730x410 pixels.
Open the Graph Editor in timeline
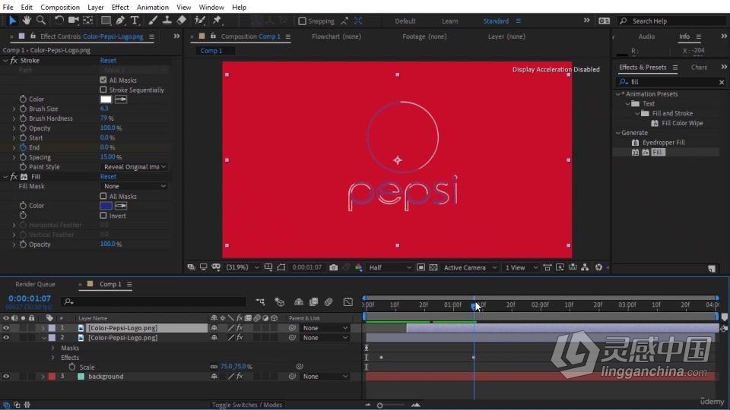pyautogui.click(x=348, y=302)
